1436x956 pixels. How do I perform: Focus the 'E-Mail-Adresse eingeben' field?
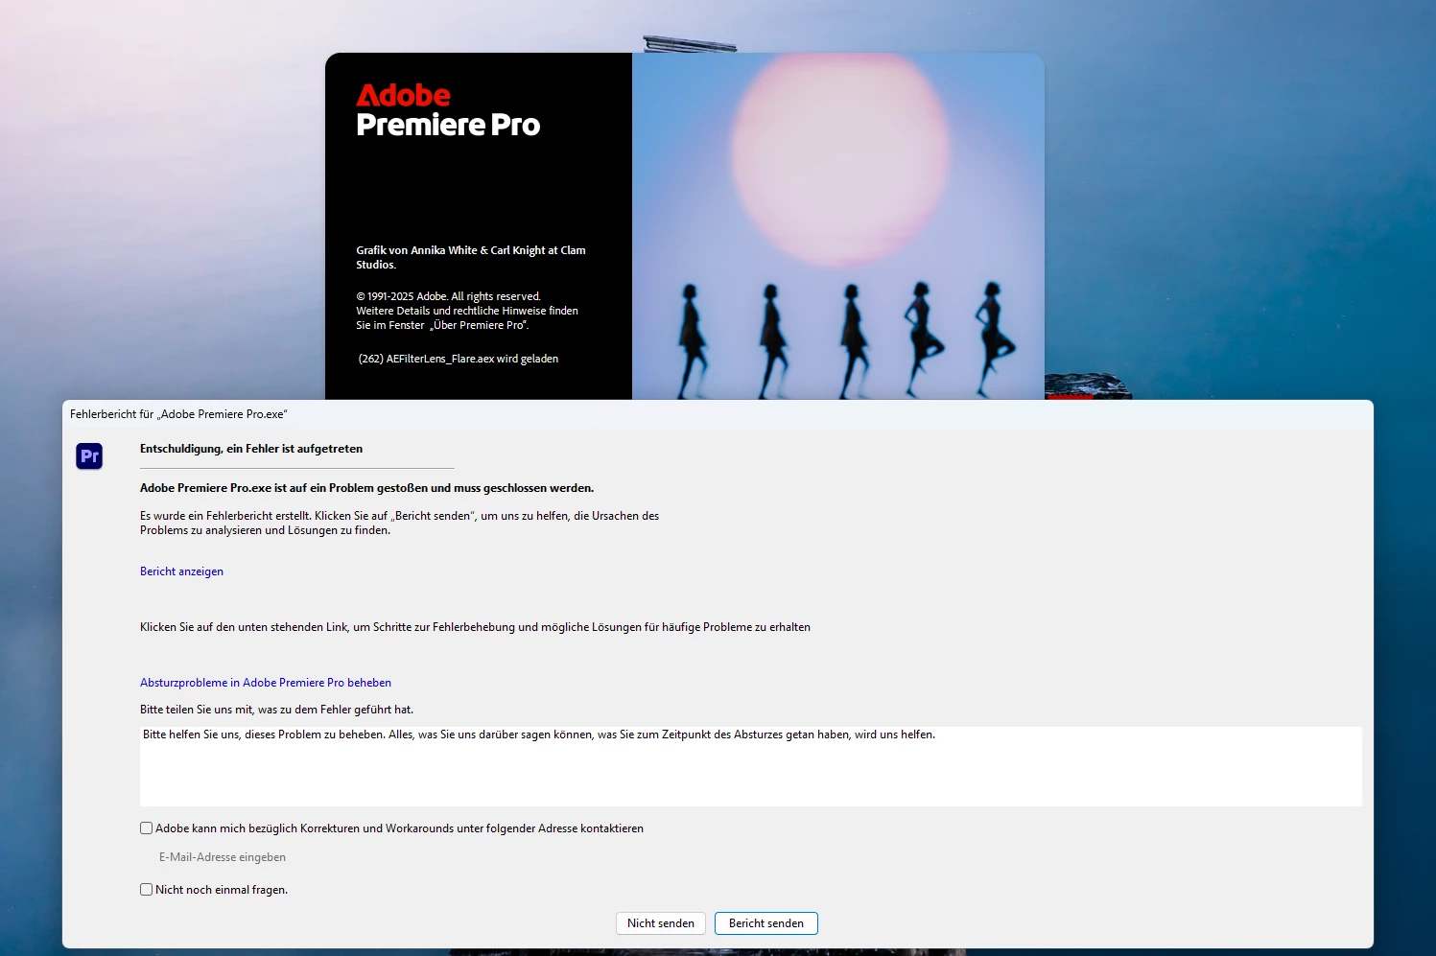[x=223, y=857]
